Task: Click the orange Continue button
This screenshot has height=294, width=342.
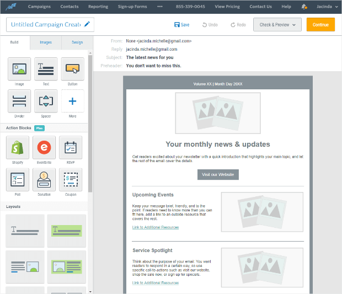Action: (x=320, y=24)
